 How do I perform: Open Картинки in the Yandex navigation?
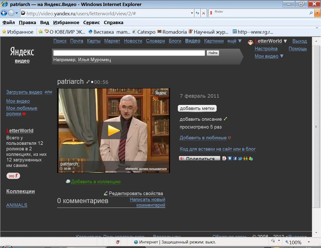(x=214, y=41)
